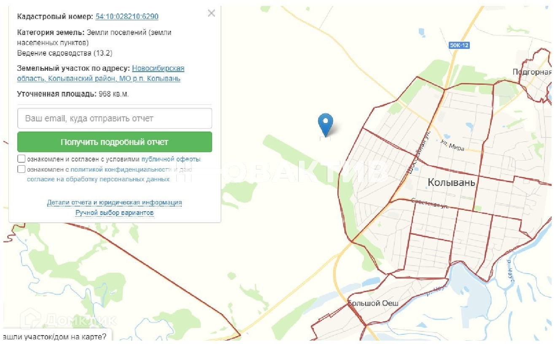The width and height of the screenshot is (555, 344).
Task: Expand Детали отчета и юридическая информация
Action: pos(114,202)
